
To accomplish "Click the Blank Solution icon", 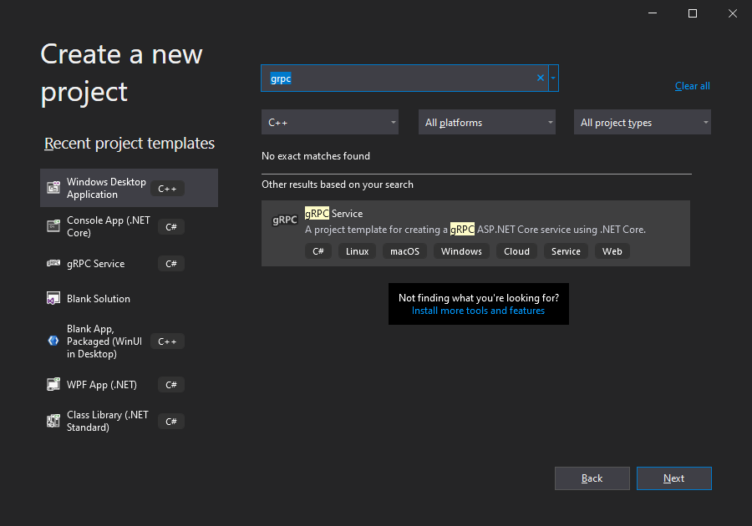I will (x=53, y=298).
